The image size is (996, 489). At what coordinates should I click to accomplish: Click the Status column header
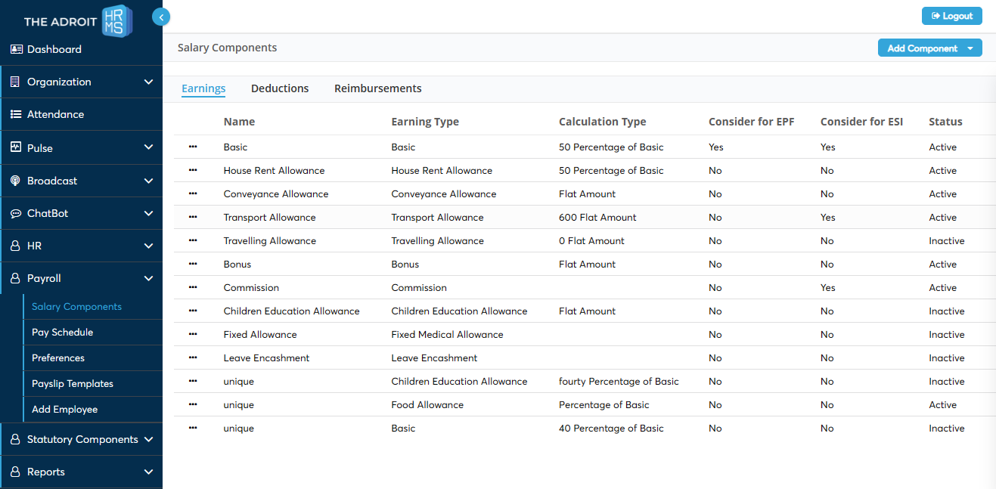pos(945,122)
